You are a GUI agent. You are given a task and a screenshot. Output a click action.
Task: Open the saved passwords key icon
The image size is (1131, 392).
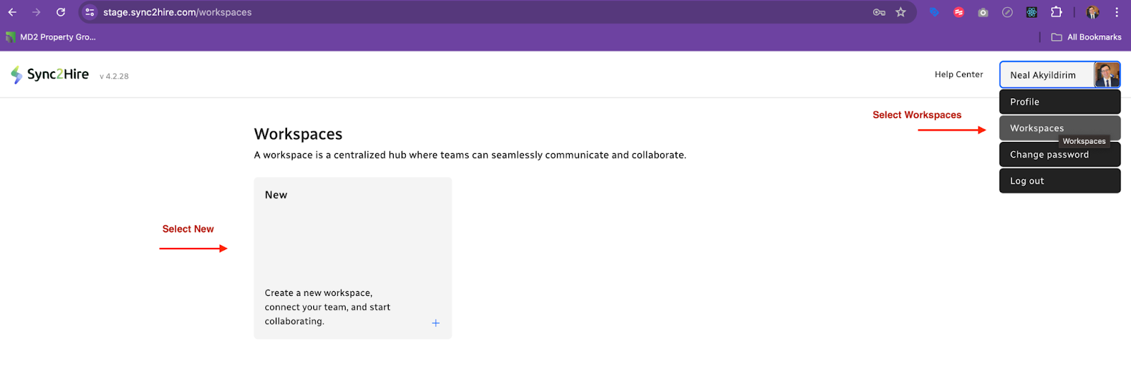tap(879, 12)
